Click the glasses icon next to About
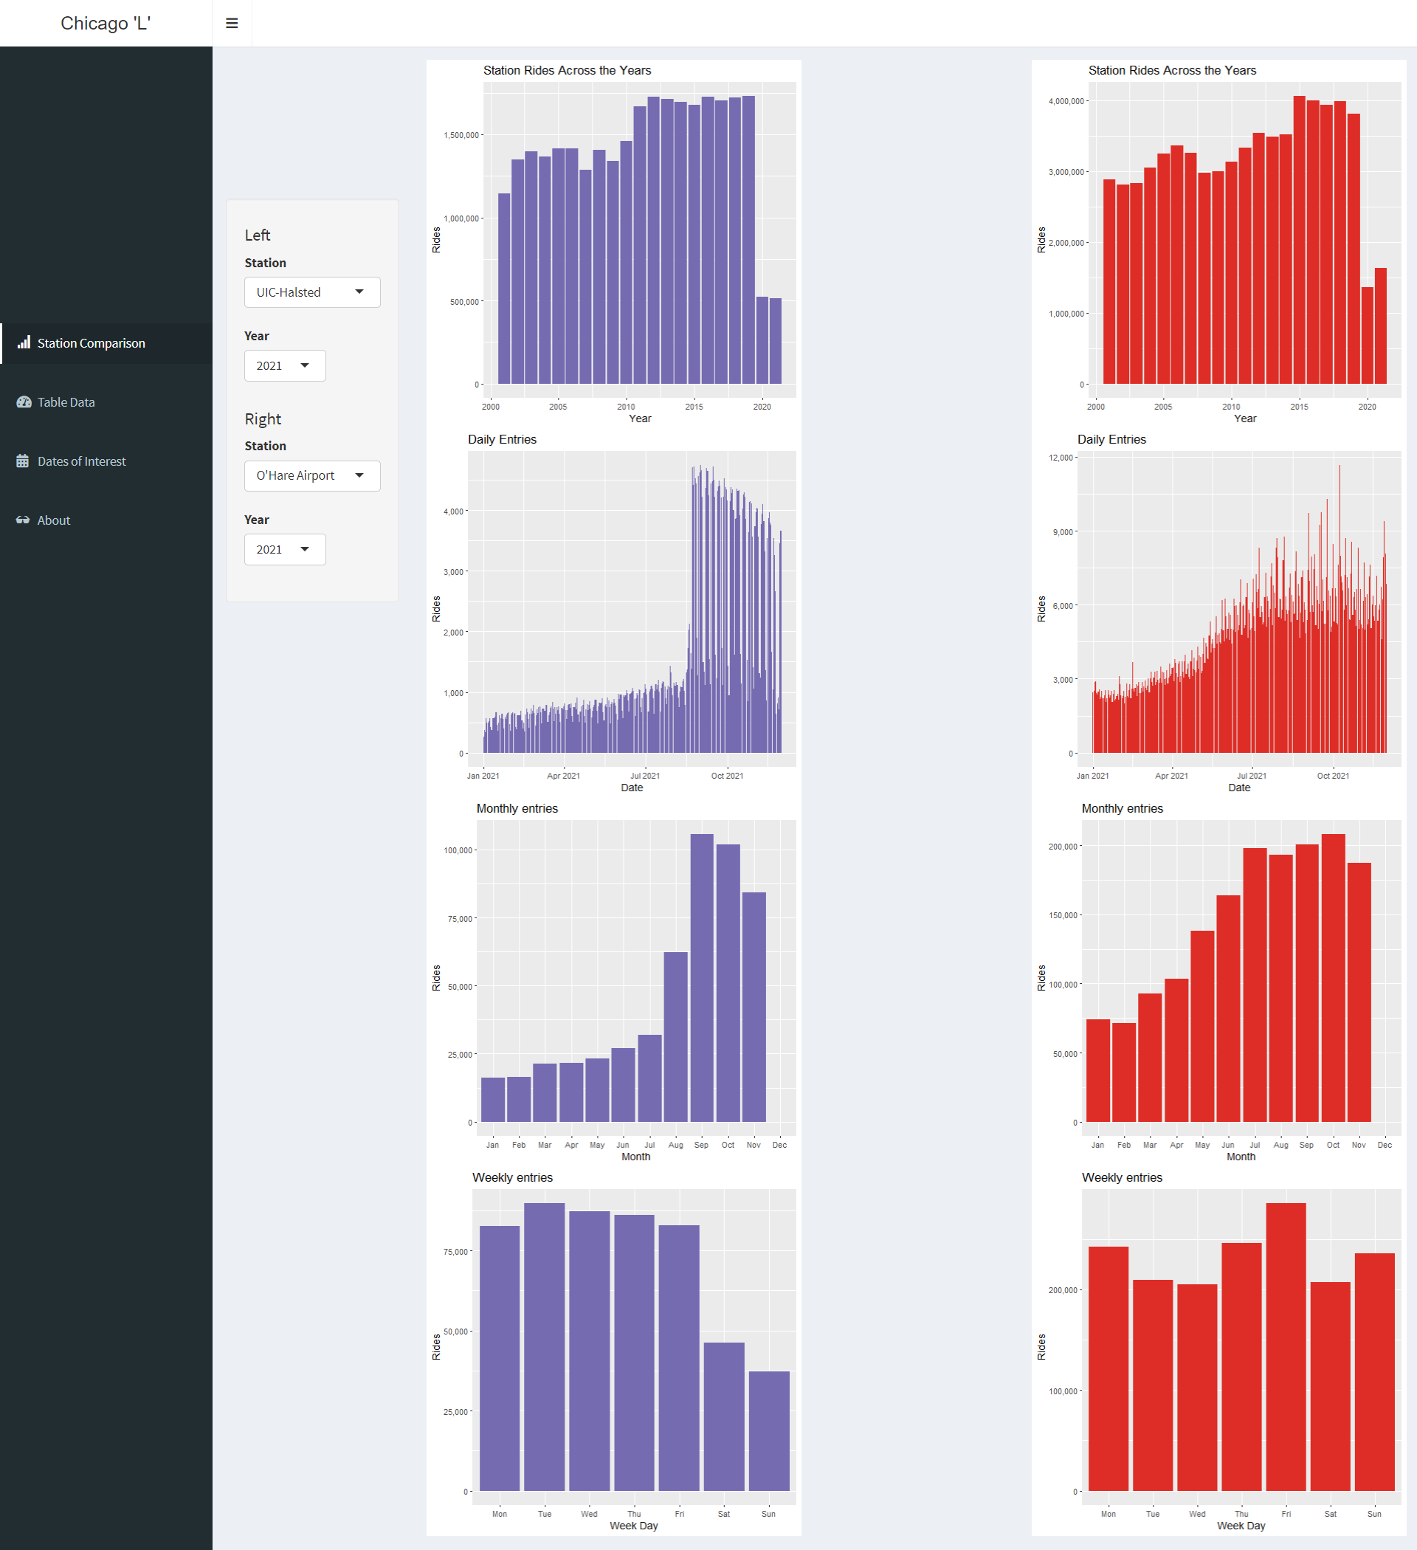The width and height of the screenshot is (1417, 1550). tap(22, 520)
